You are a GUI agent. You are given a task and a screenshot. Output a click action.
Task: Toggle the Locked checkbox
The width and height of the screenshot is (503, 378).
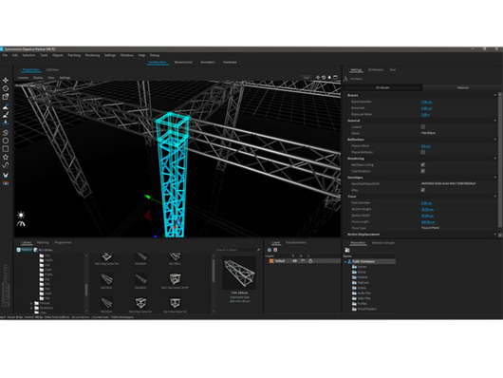[422, 127]
